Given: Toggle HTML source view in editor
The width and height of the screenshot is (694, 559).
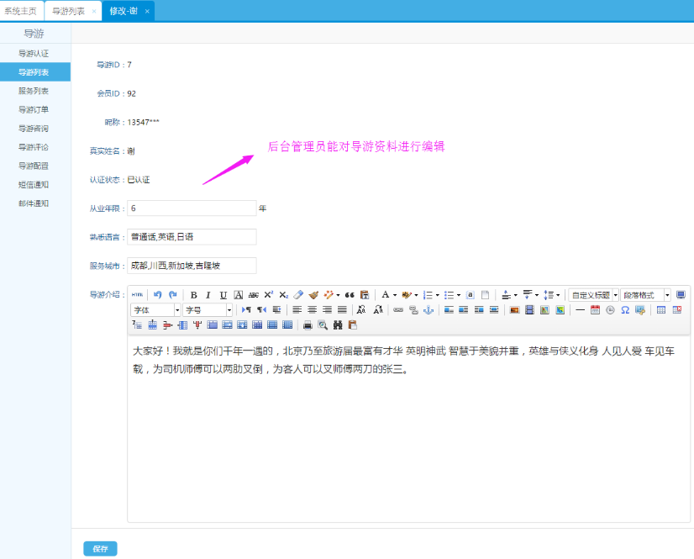Looking at the screenshot, I should 138,295.
